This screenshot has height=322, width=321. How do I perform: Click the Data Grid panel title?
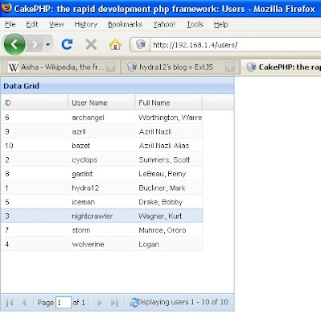pos(21,86)
